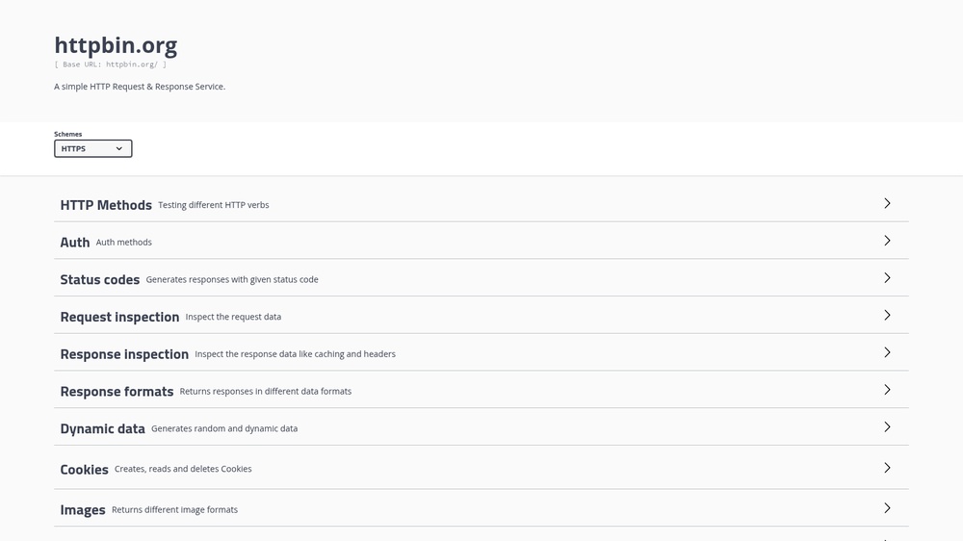The height and width of the screenshot is (541, 963).
Task: Click 'Returns different image formats' text
Action: point(174,509)
